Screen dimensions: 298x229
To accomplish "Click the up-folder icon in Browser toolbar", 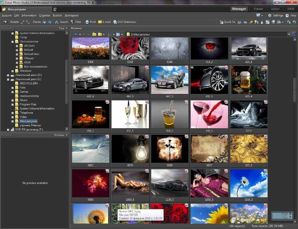I will pos(94,34).
